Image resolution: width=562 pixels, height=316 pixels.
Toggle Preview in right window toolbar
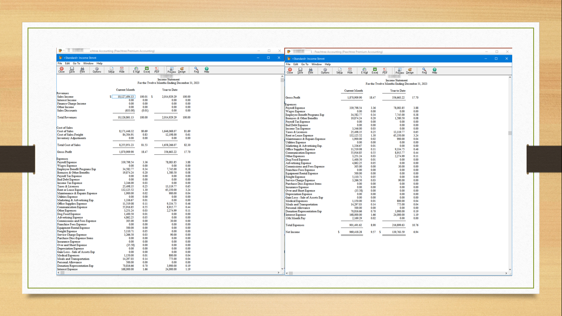399,70
